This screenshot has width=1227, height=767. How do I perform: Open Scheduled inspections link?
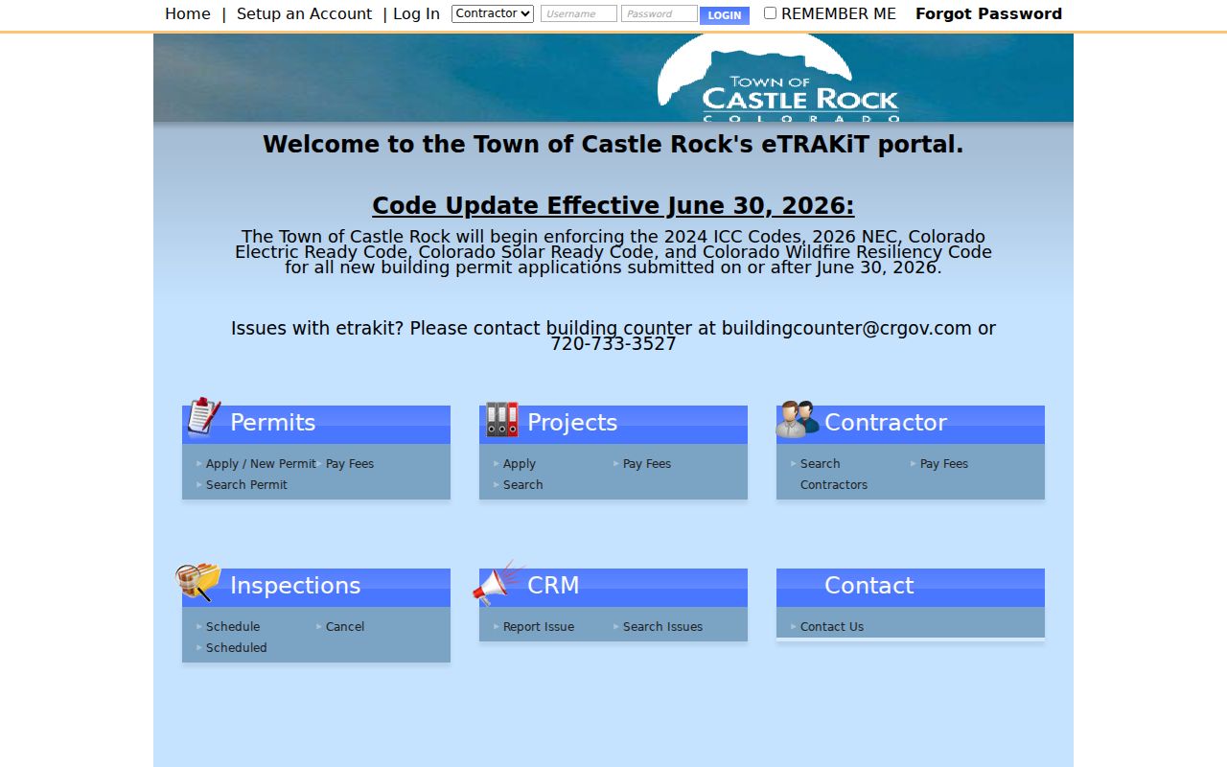click(237, 647)
